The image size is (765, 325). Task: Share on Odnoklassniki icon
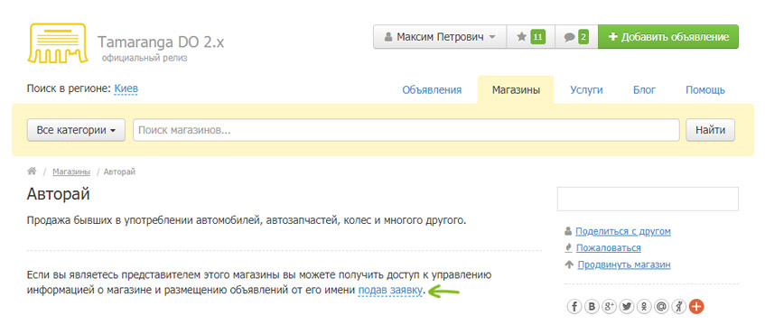click(644, 306)
